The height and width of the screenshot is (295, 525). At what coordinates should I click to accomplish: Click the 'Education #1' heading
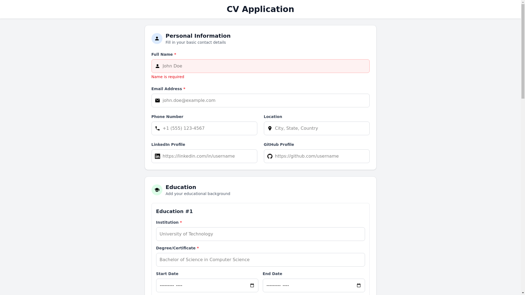click(x=174, y=211)
